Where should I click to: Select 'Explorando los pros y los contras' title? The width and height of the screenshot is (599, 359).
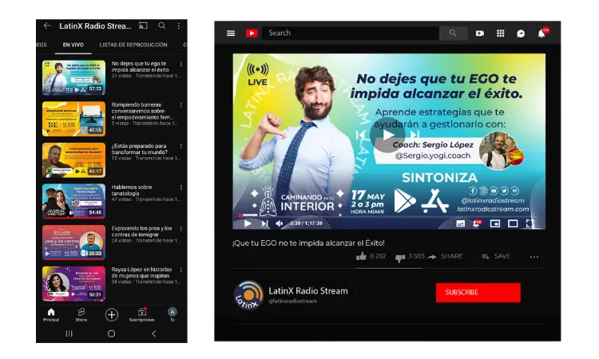click(x=141, y=231)
